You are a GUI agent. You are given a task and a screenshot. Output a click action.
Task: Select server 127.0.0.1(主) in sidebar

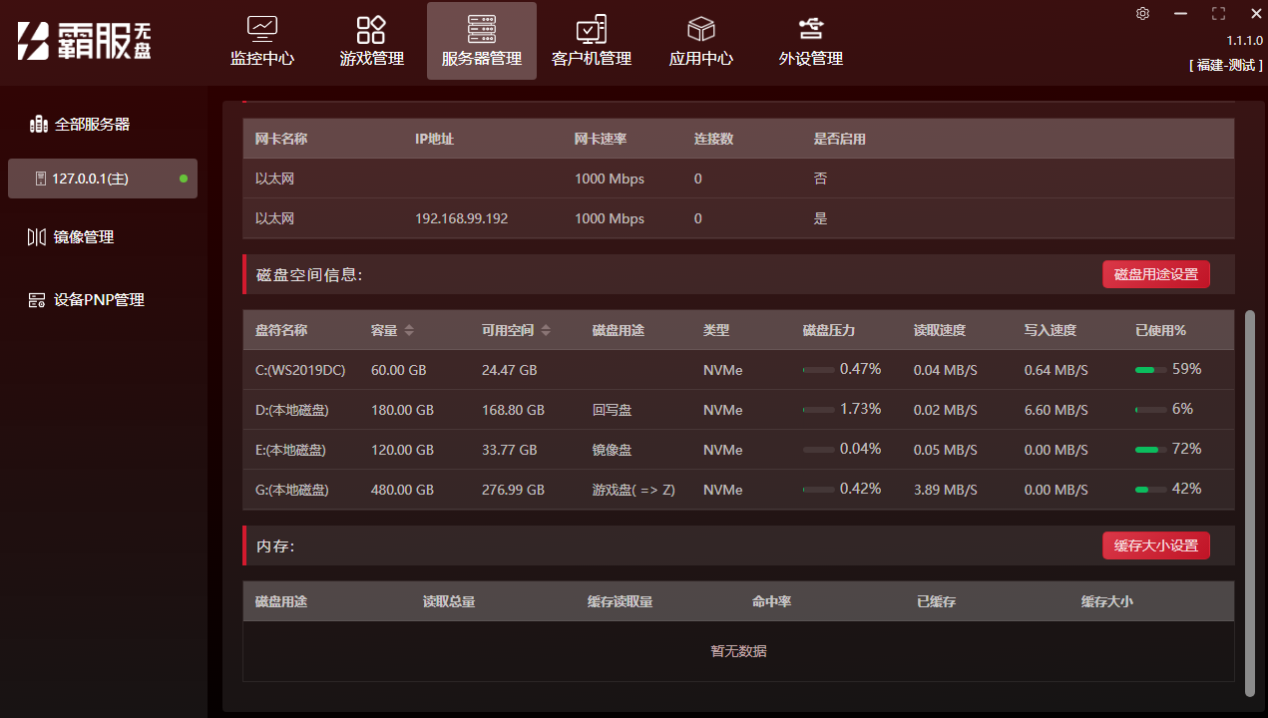(x=103, y=179)
